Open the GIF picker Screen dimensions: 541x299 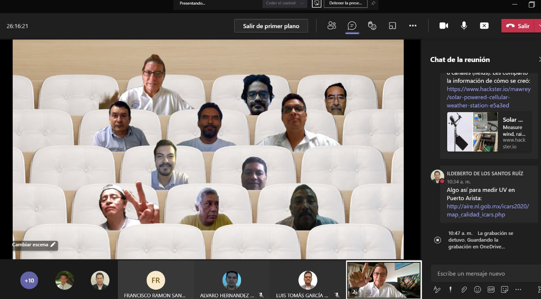pyautogui.click(x=491, y=289)
